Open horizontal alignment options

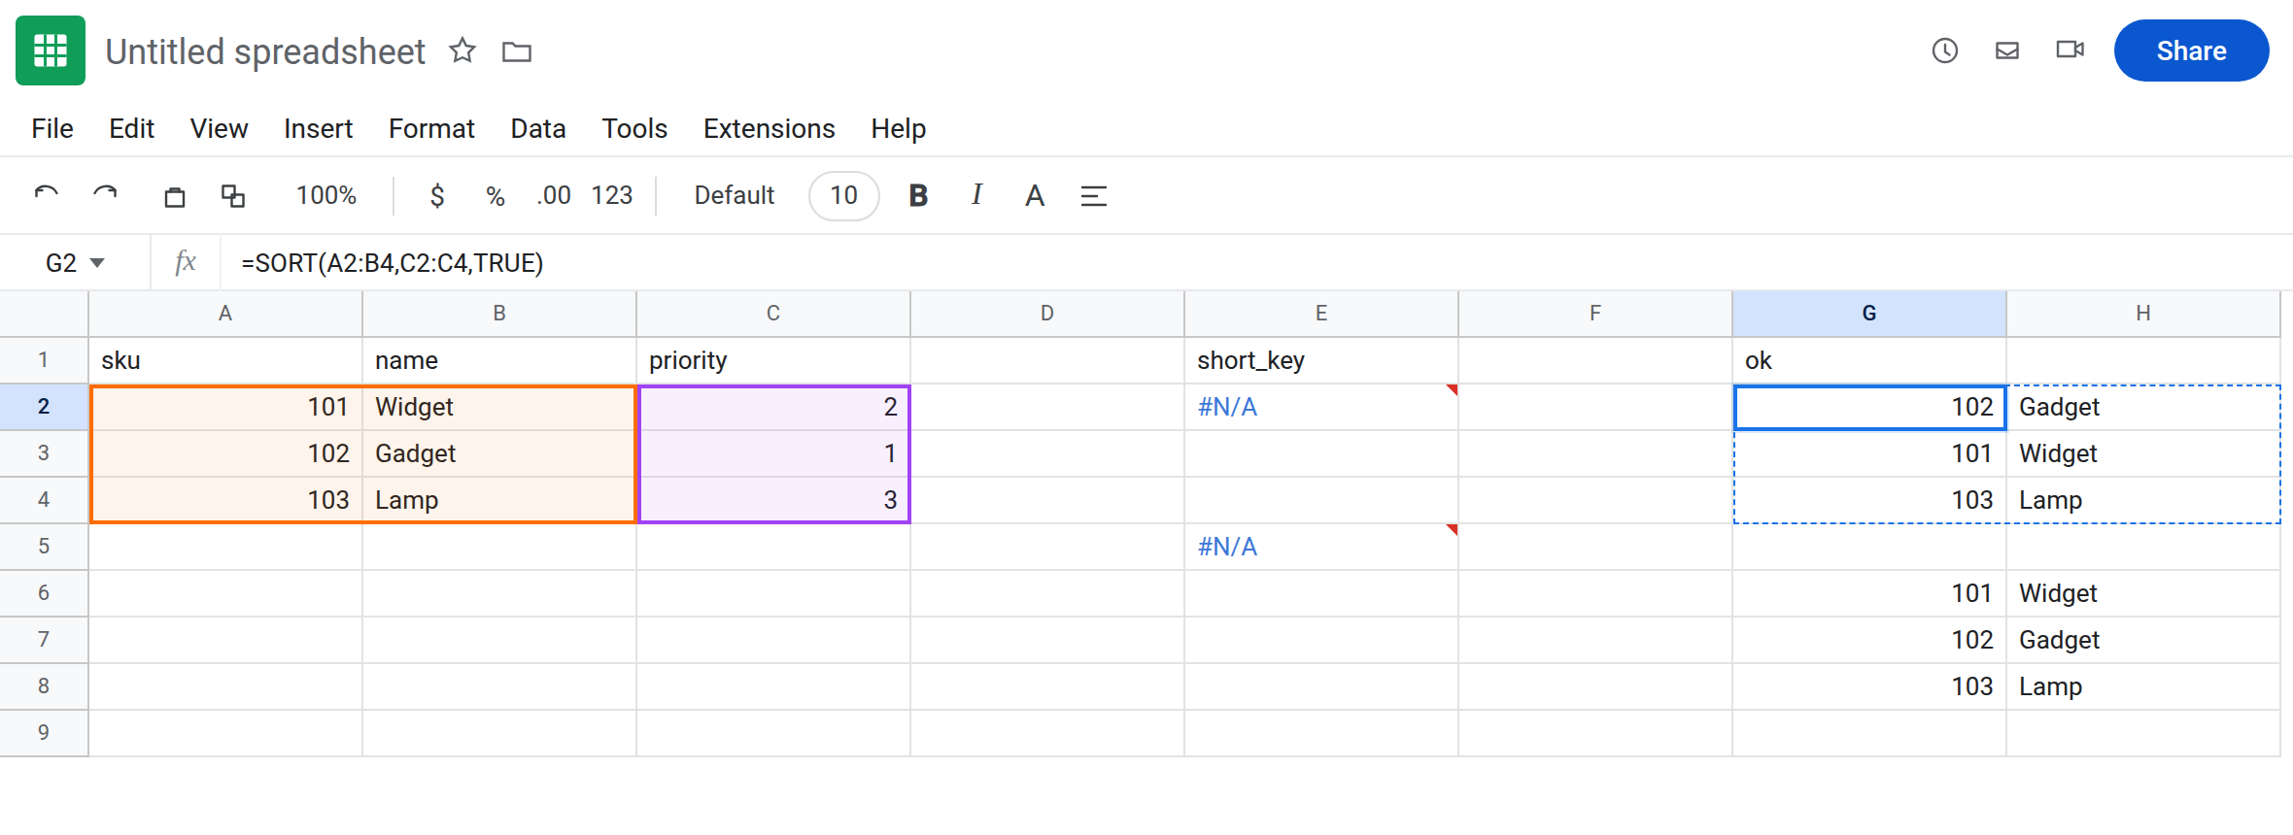[1094, 196]
